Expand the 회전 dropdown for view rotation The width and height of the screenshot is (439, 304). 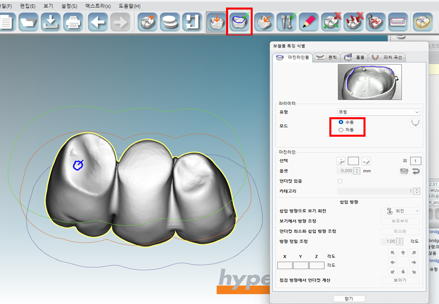pyautogui.click(x=400, y=211)
